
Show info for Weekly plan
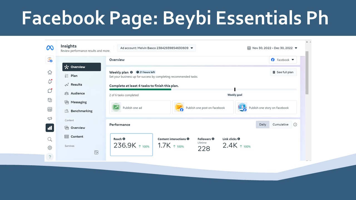coord(132,72)
